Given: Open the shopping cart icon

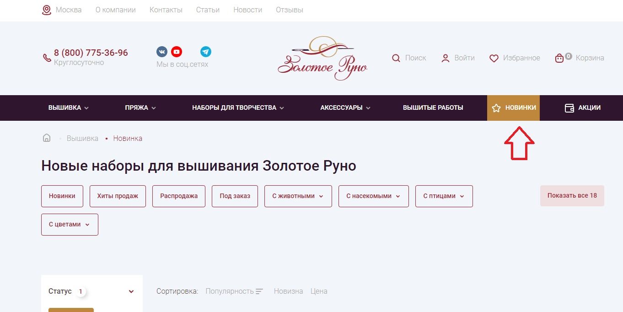Looking at the screenshot, I should [x=559, y=58].
